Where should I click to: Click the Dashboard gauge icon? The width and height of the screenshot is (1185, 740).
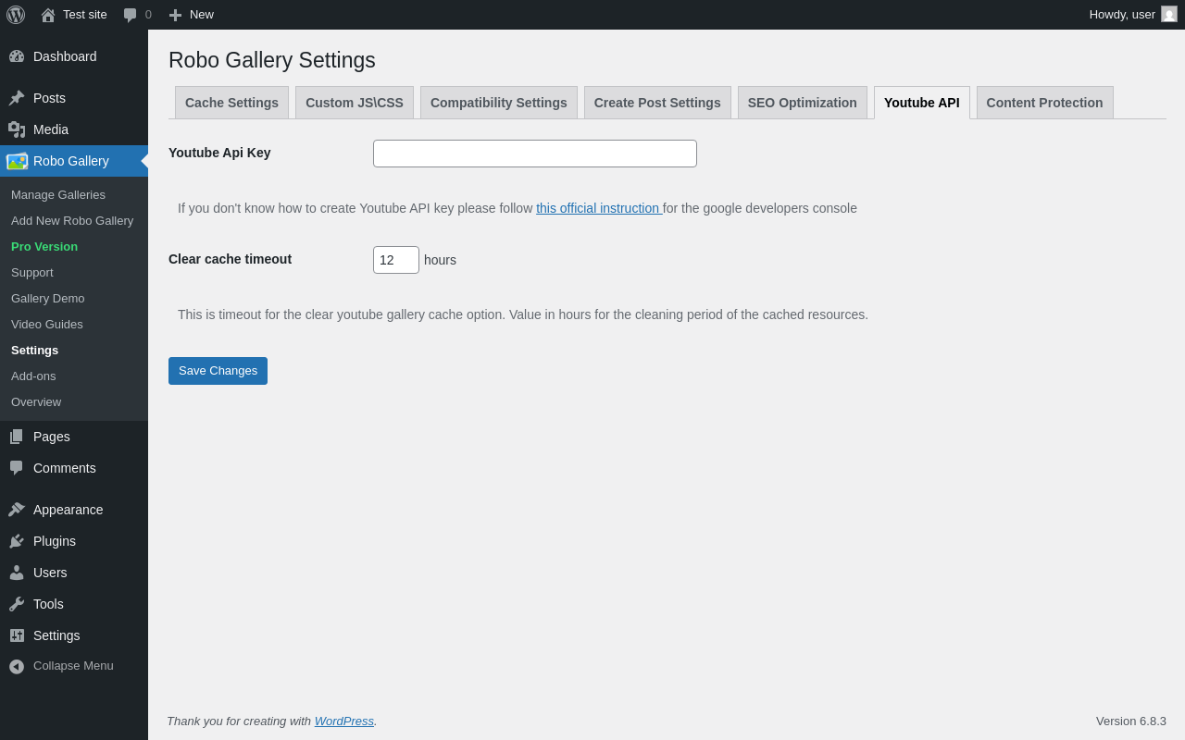[x=17, y=56]
